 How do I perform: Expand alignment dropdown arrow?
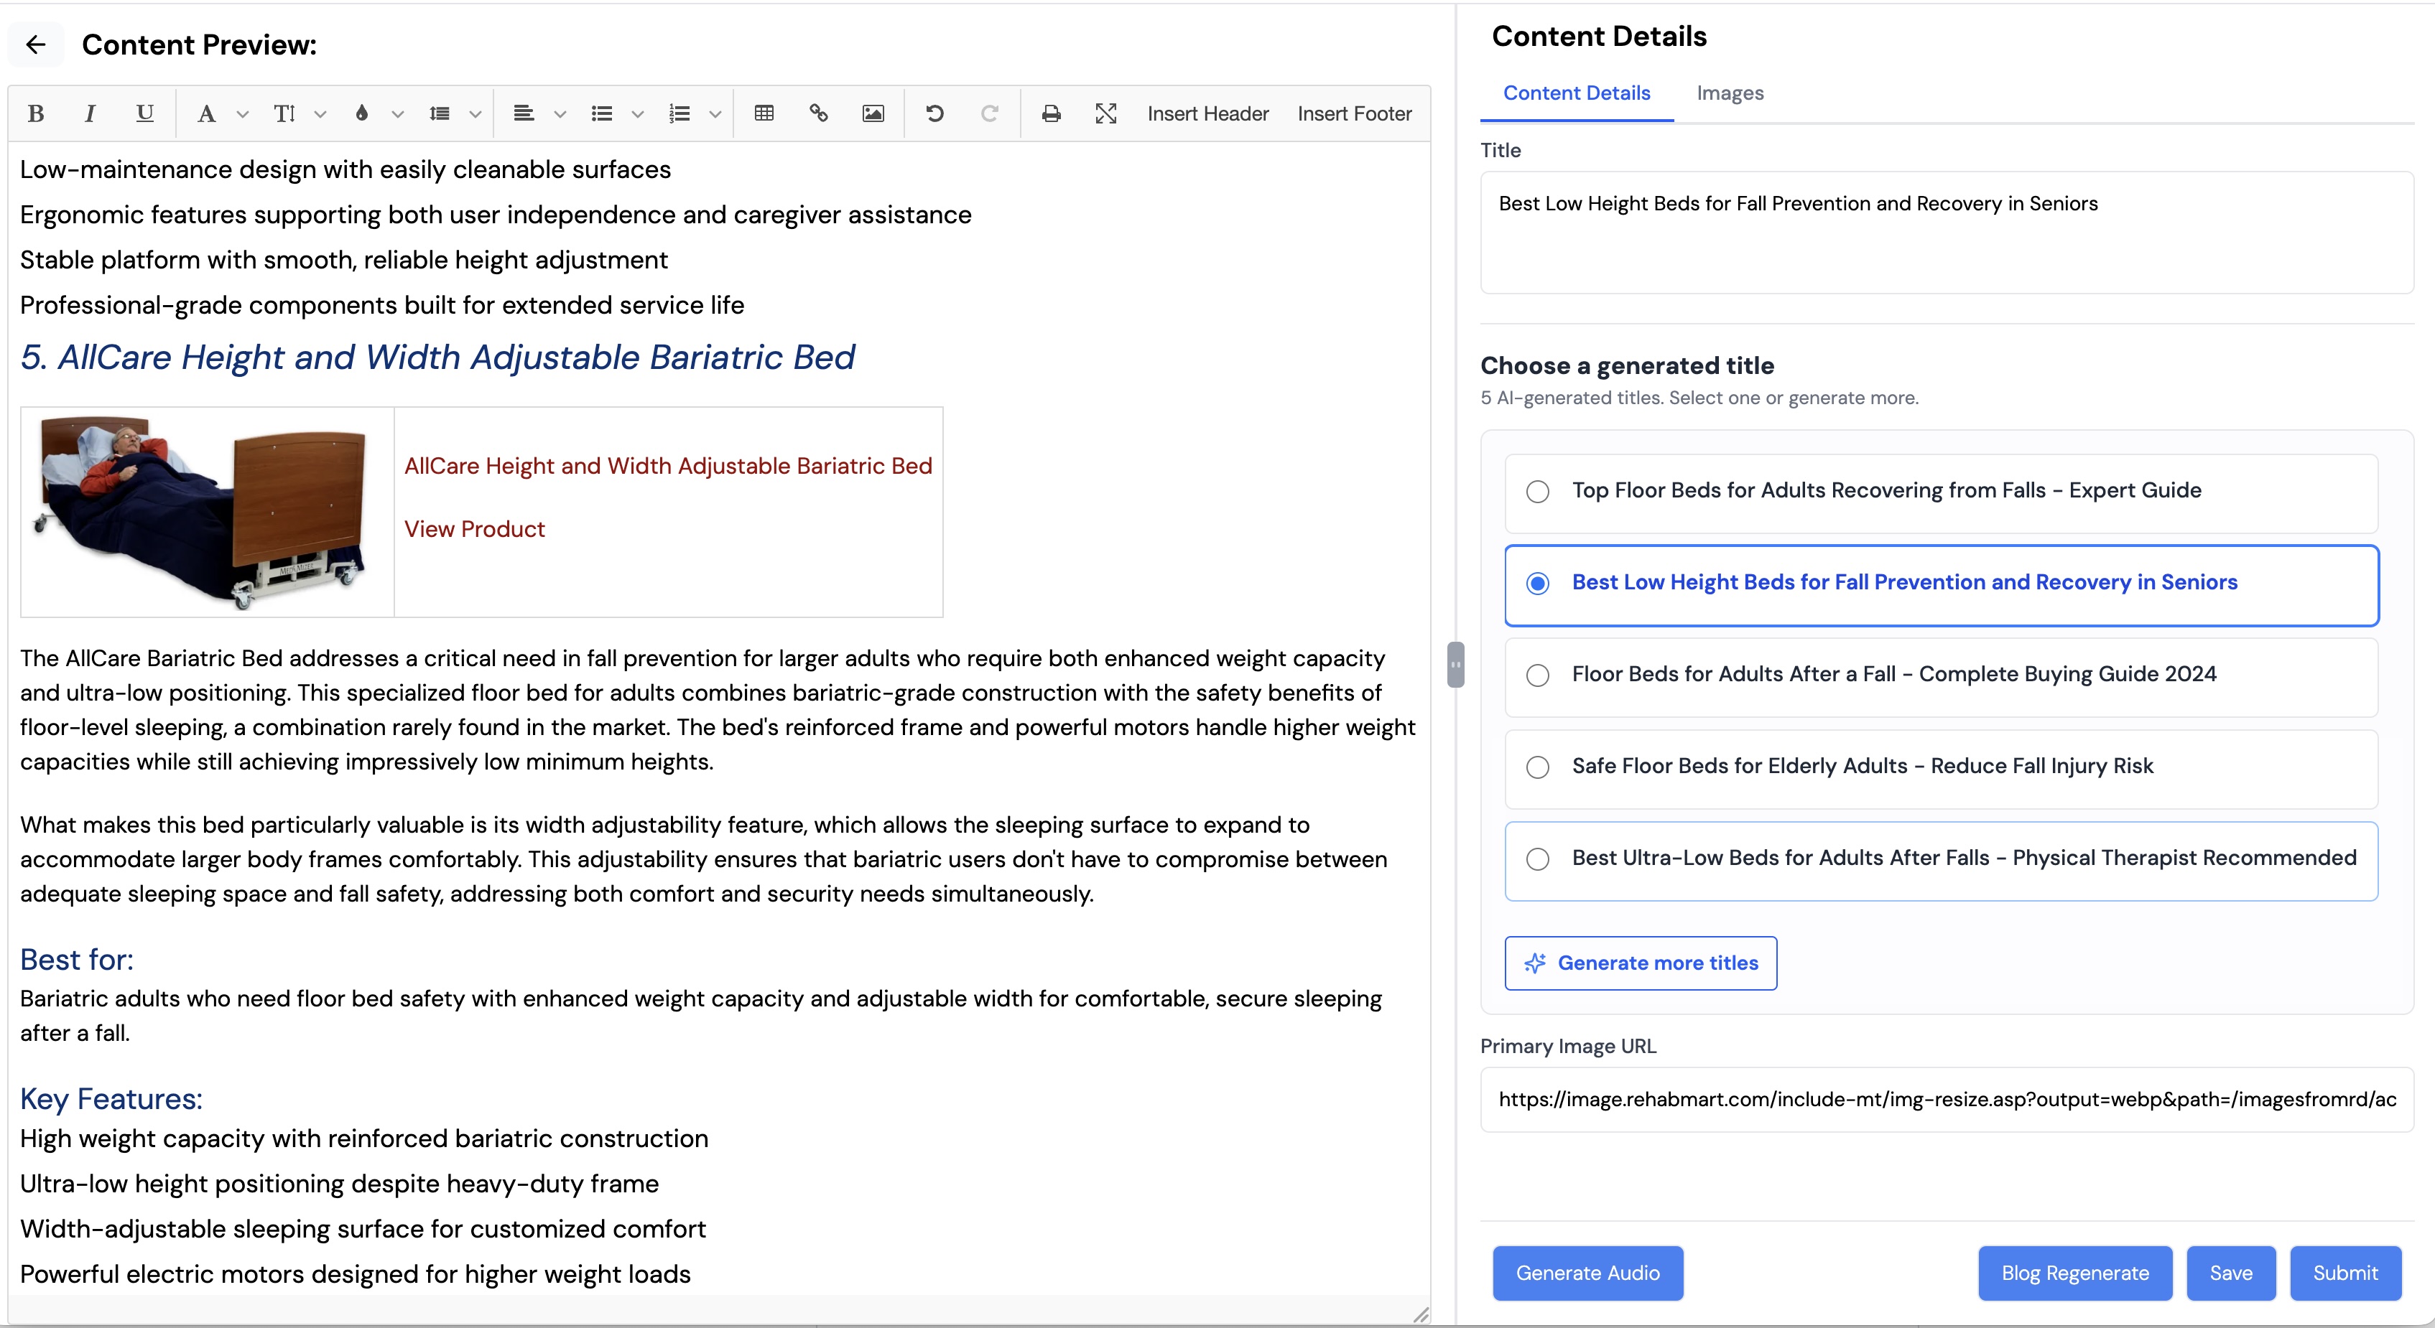point(560,114)
